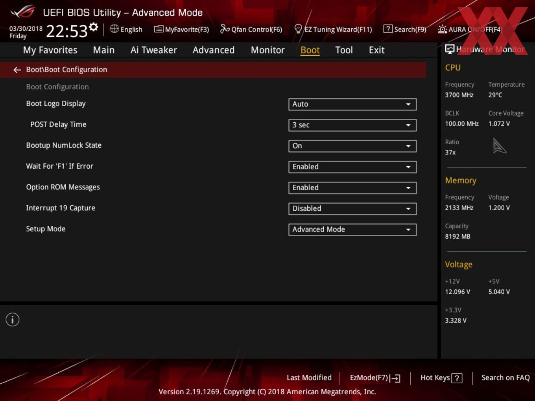Image resolution: width=535 pixels, height=401 pixels.
Task: Open the Ai Tweaker tab
Action: point(154,50)
